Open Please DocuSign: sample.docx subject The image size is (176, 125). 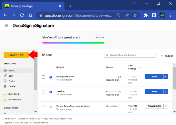[73, 106]
